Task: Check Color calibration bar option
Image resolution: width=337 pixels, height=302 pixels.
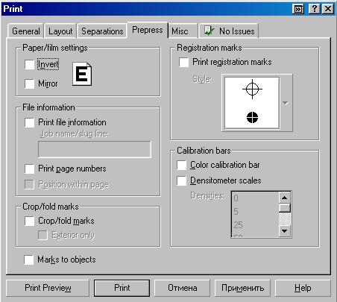Action: point(181,165)
